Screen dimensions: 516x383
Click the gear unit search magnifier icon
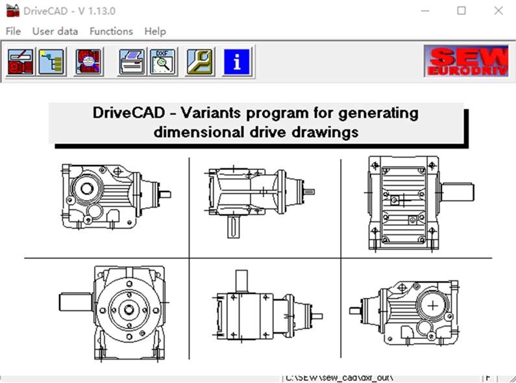[x=88, y=62]
